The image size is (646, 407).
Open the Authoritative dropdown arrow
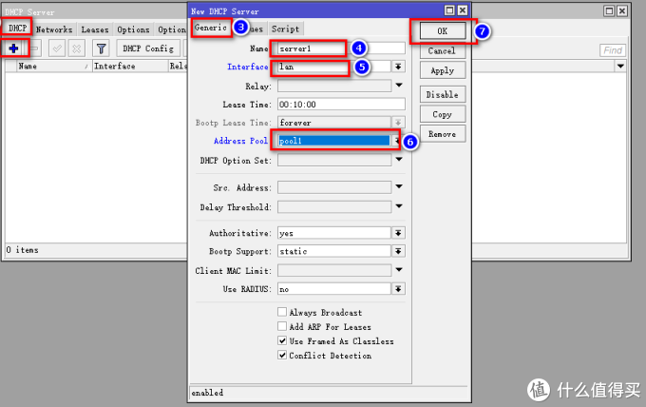pyautogui.click(x=398, y=233)
